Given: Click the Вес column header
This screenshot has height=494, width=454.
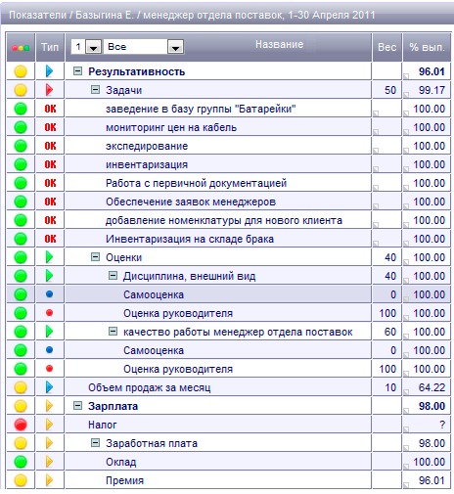Looking at the screenshot, I should coord(387,47).
